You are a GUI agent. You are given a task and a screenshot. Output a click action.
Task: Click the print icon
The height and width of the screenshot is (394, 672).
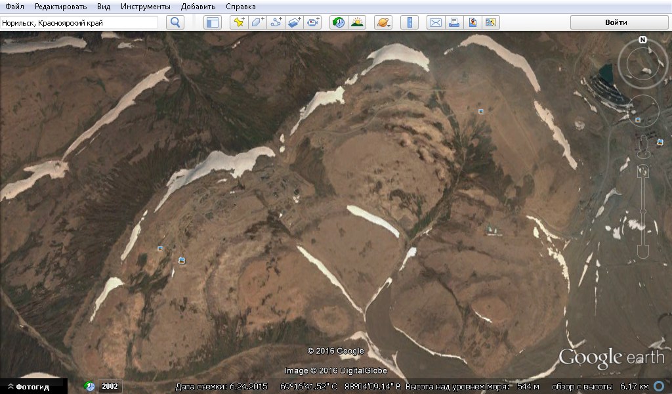pos(454,22)
